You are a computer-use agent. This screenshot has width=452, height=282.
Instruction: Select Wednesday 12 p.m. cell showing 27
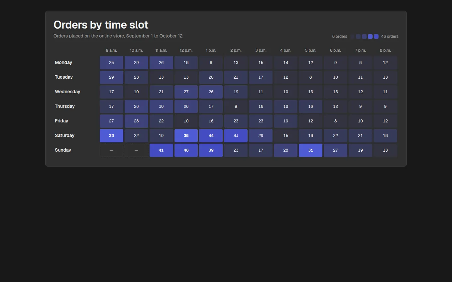186,92
